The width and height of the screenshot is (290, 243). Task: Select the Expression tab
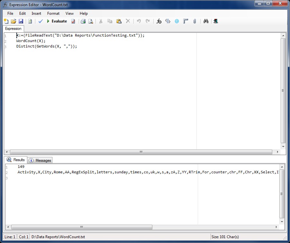click(14, 29)
